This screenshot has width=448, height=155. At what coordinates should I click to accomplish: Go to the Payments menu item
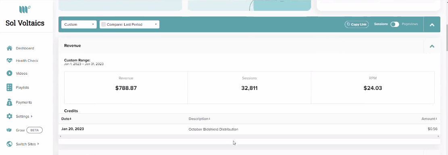(x=24, y=102)
